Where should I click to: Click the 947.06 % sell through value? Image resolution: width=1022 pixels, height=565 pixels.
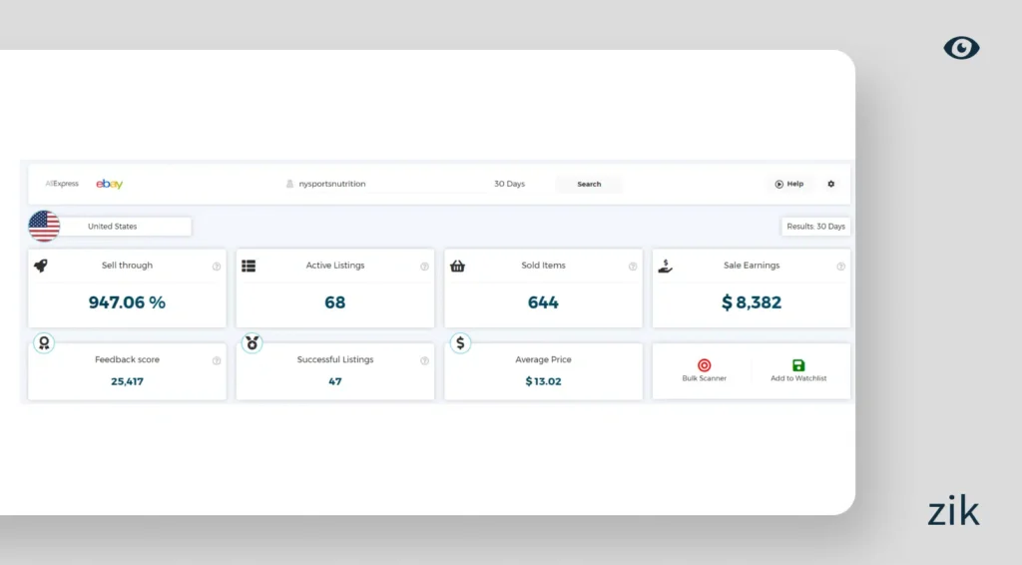click(127, 302)
